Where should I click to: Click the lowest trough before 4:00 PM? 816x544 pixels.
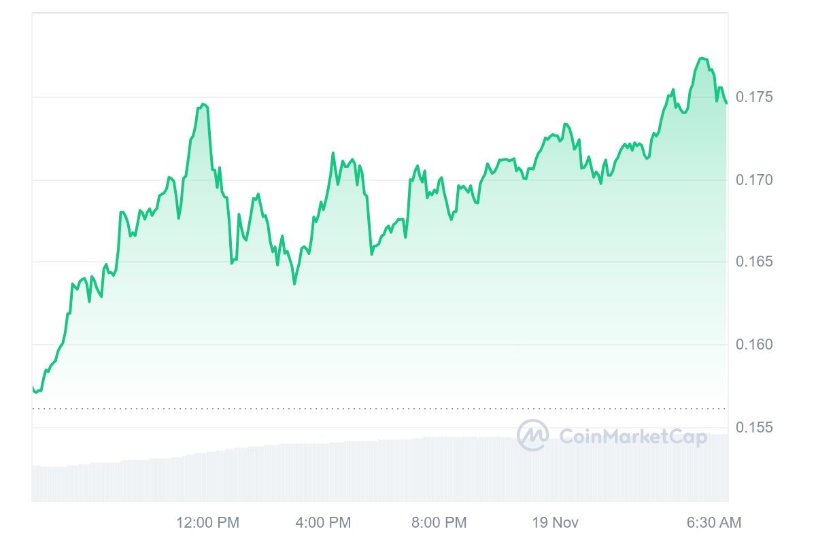[x=294, y=284]
